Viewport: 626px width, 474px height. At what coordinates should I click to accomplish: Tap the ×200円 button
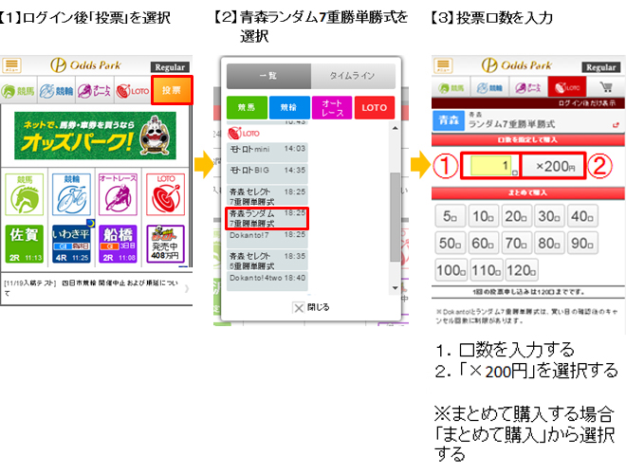555,166
